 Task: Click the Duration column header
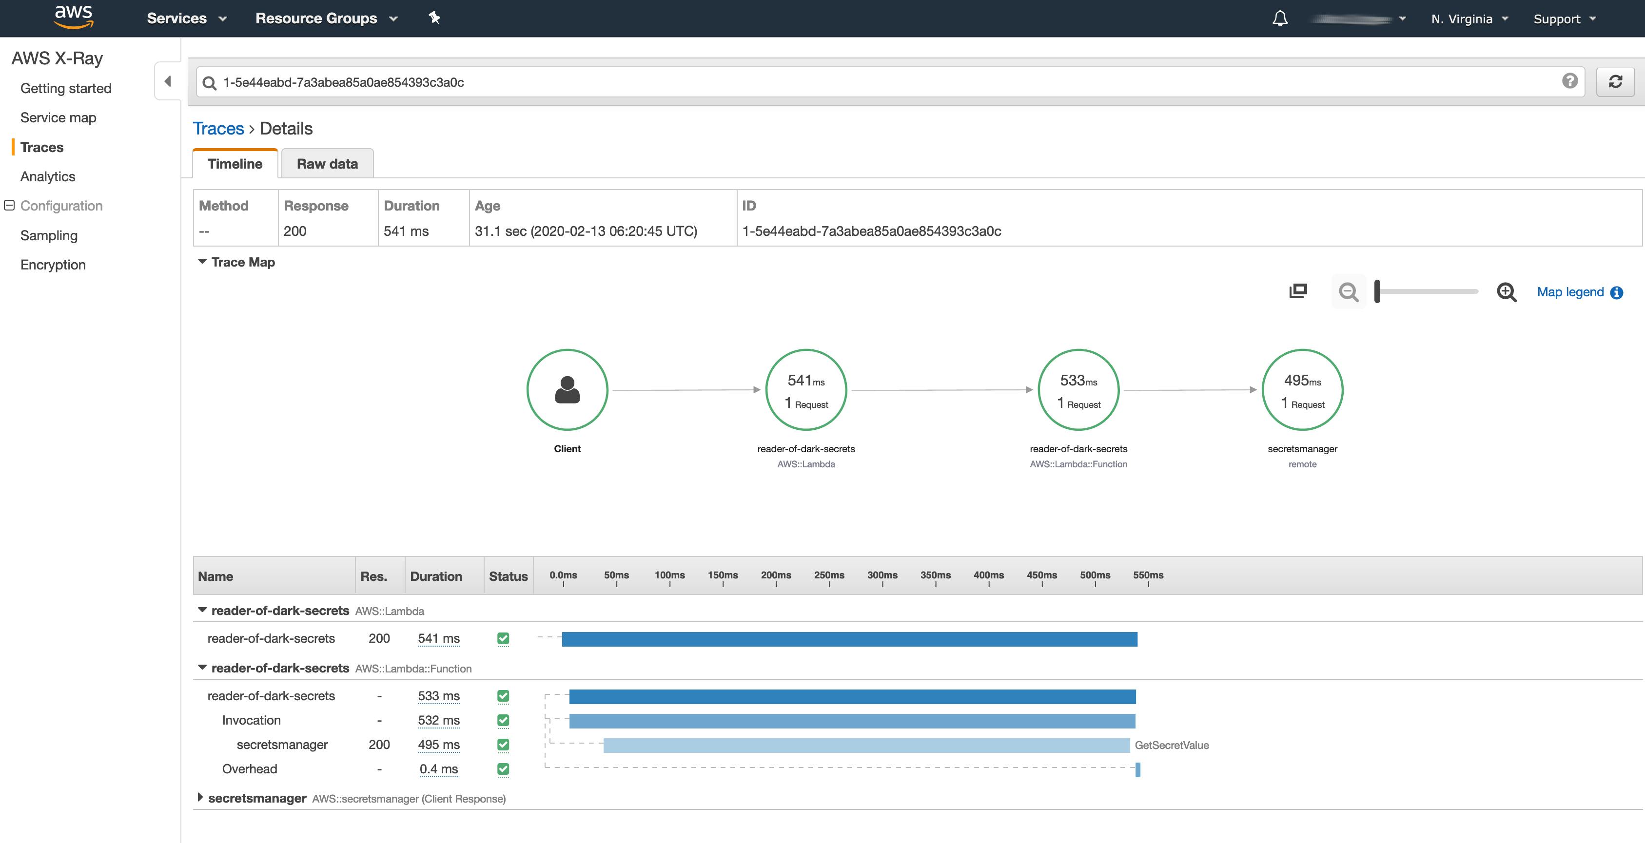435,575
